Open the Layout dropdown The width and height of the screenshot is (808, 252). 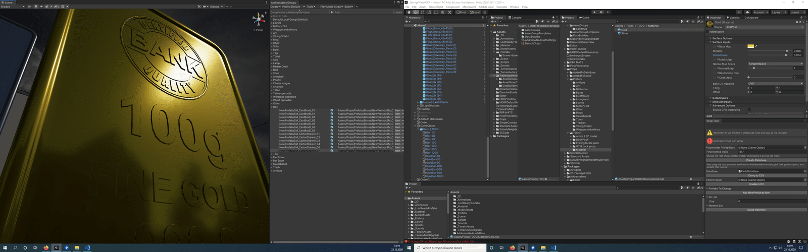coord(797,12)
